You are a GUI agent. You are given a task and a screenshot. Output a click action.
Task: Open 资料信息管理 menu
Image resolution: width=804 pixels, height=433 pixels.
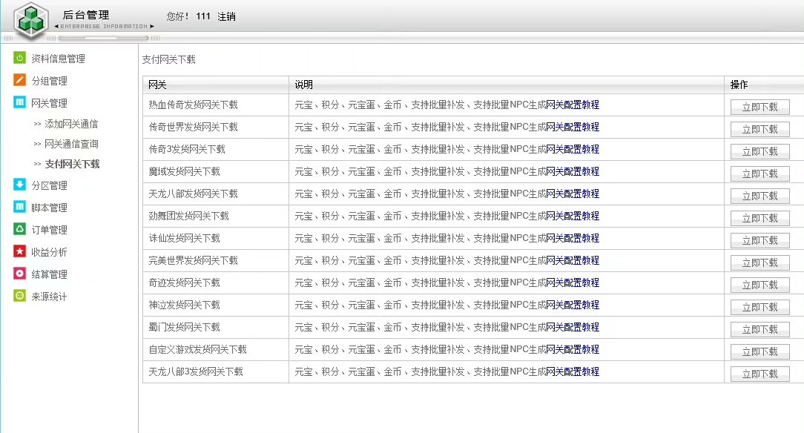[58, 59]
